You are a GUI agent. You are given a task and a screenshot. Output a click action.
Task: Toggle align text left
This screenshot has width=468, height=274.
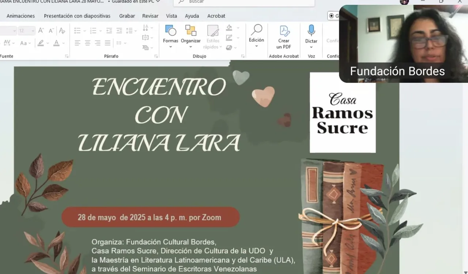77,43
